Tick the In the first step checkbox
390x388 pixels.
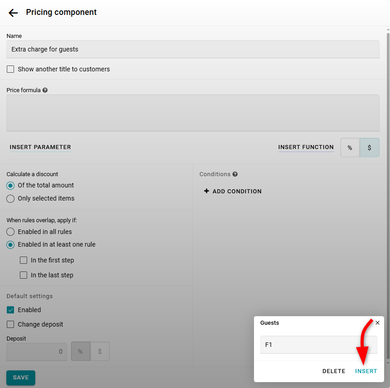(x=23, y=261)
